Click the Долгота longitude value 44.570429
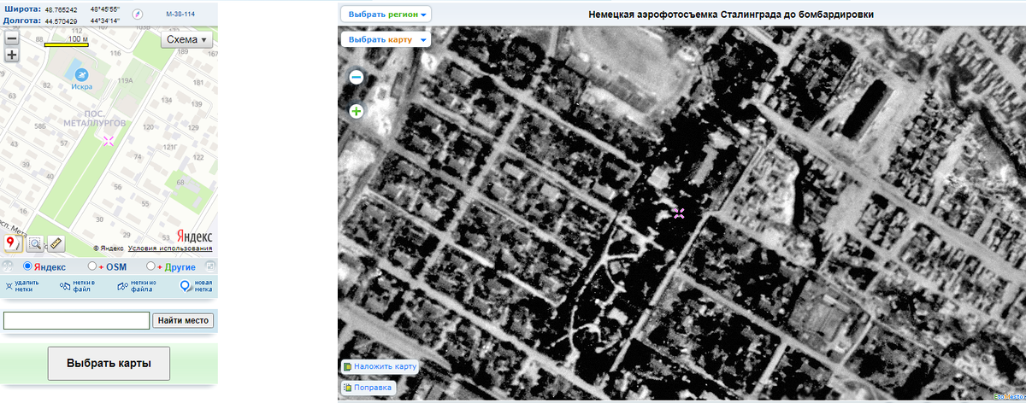This screenshot has height=403, width=1026. pos(59,20)
